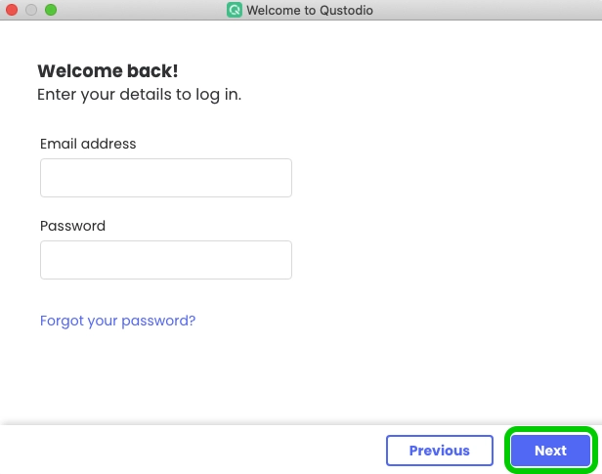
Task: Return to prior step via outlined Previous
Action: tap(439, 451)
